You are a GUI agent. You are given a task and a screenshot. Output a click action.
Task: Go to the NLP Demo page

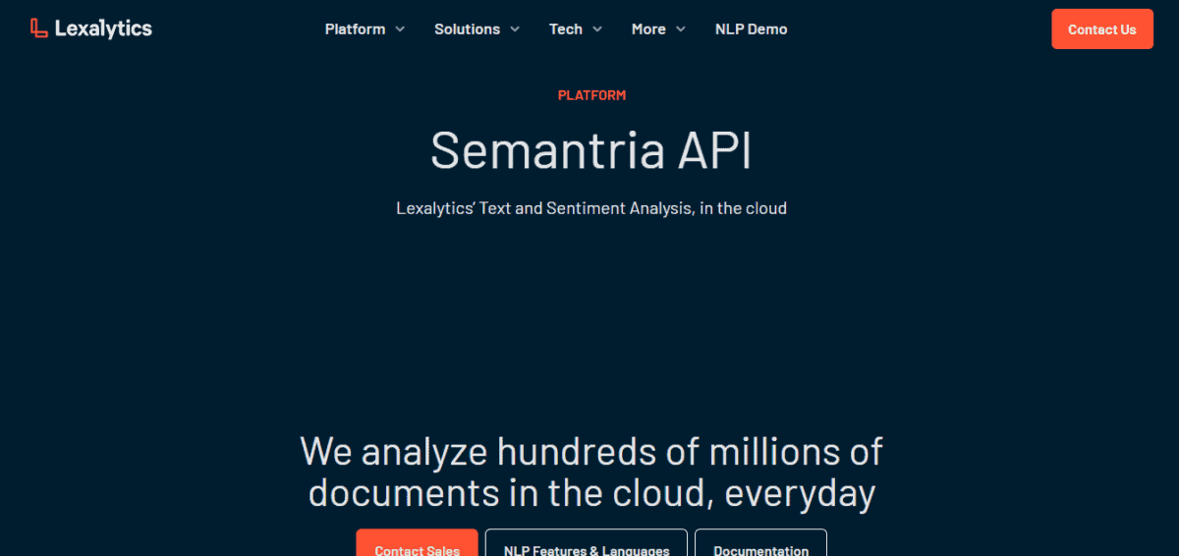coord(752,29)
